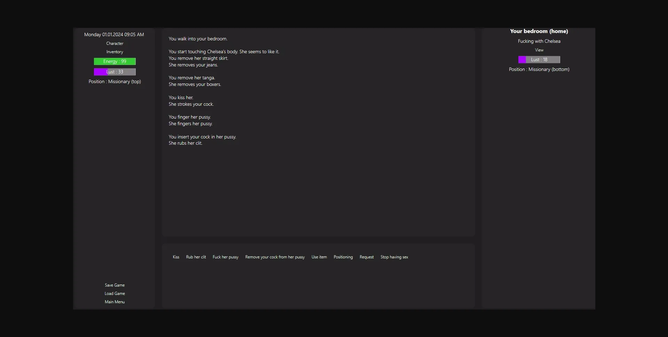Click View under Chelsea's name
The image size is (668, 337).
coord(539,50)
